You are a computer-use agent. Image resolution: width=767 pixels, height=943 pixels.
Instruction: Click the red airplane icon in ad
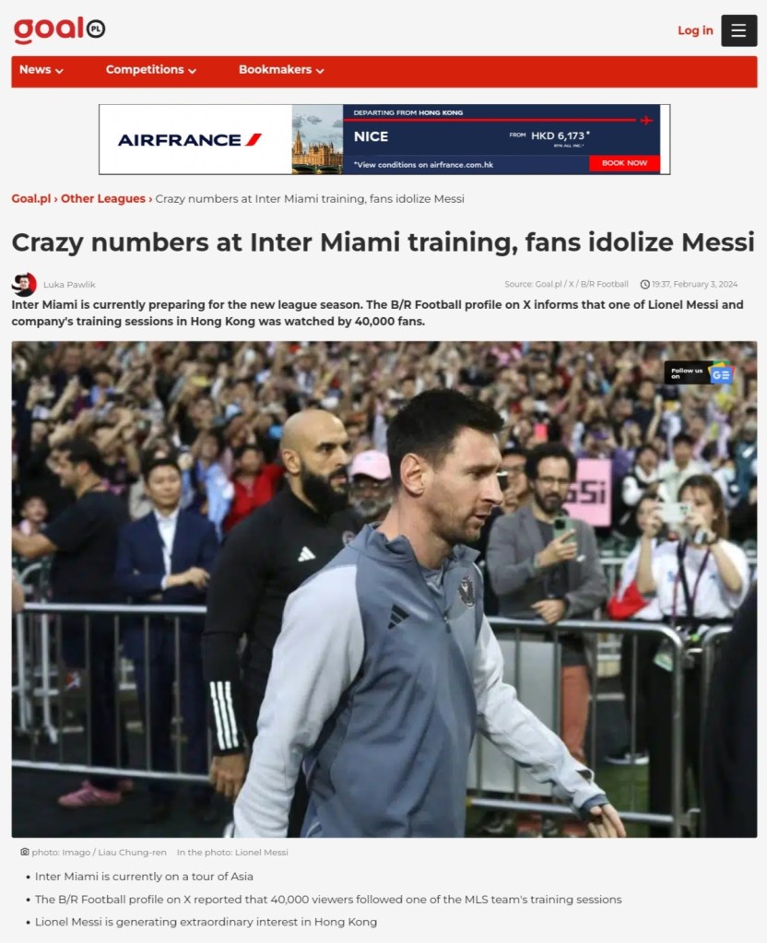[646, 120]
